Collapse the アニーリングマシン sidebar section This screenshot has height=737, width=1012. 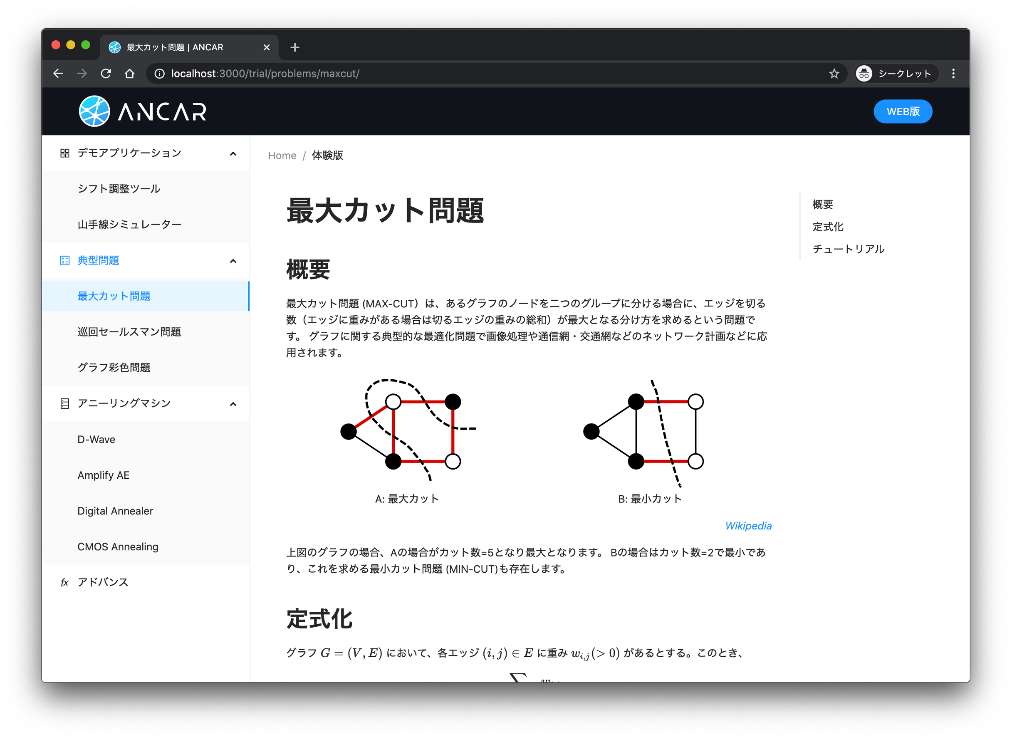click(233, 404)
